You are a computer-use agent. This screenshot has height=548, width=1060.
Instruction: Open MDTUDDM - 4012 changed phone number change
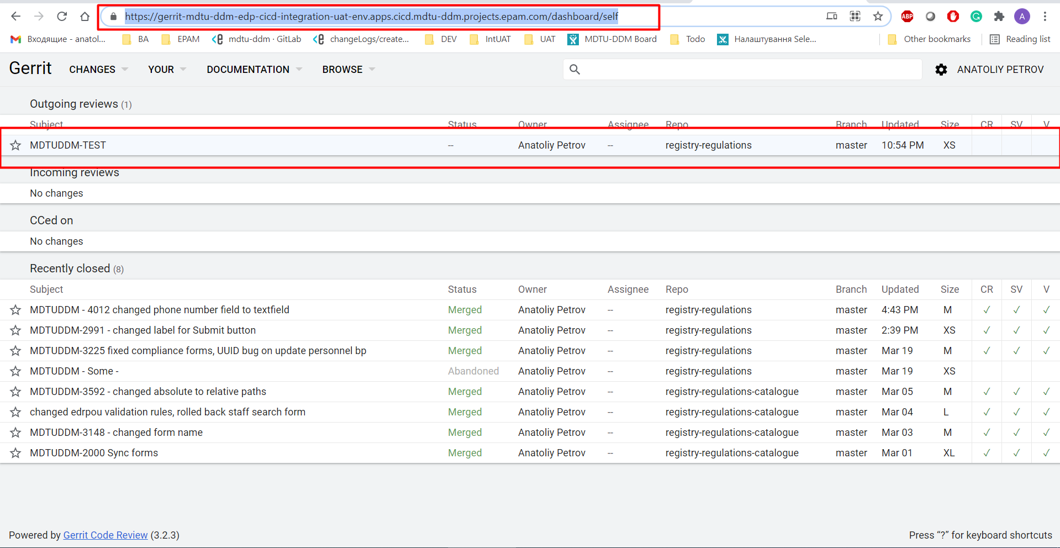coord(160,310)
